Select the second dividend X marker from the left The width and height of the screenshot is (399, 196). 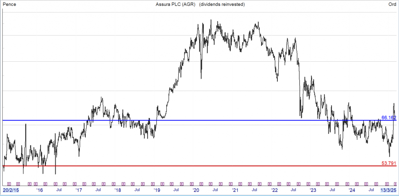[x=18, y=183]
